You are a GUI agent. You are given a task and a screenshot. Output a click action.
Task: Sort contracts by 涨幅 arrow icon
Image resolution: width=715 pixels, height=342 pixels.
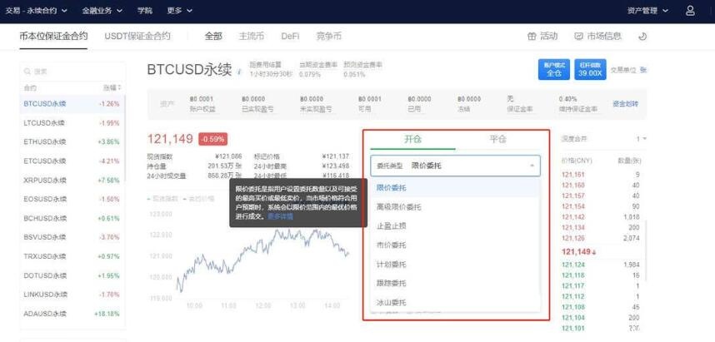pyautogui.click(x=119, y=87)
